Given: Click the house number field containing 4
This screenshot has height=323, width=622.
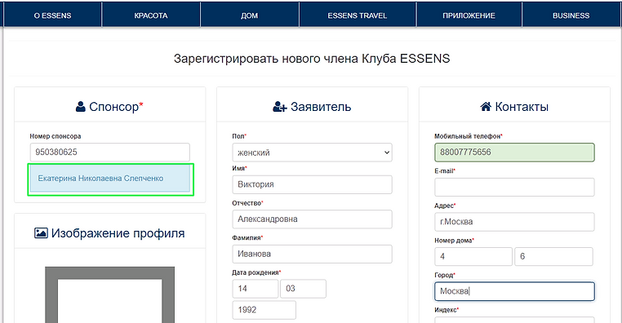Looking at the screenshot, I should click(473, 256).
